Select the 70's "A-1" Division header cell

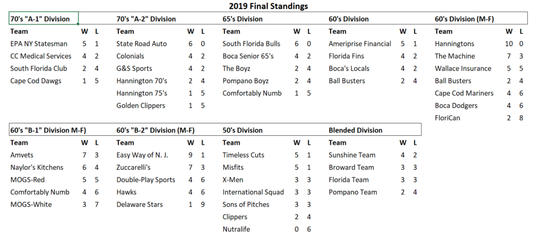pyautogui.click(x=40, y=19)
